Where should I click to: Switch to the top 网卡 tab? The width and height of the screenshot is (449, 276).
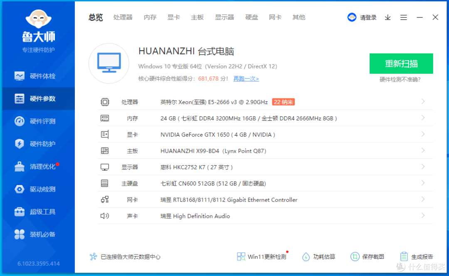coord(275,17)
